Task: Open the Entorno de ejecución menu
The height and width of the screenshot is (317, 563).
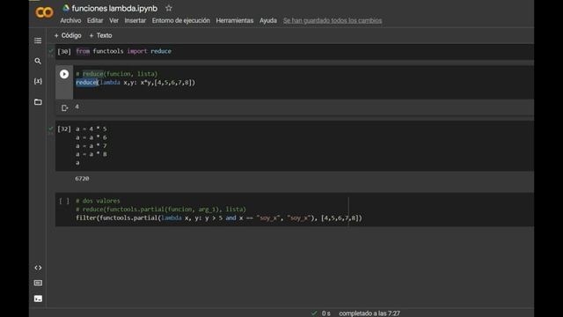Action: [181, 20]
